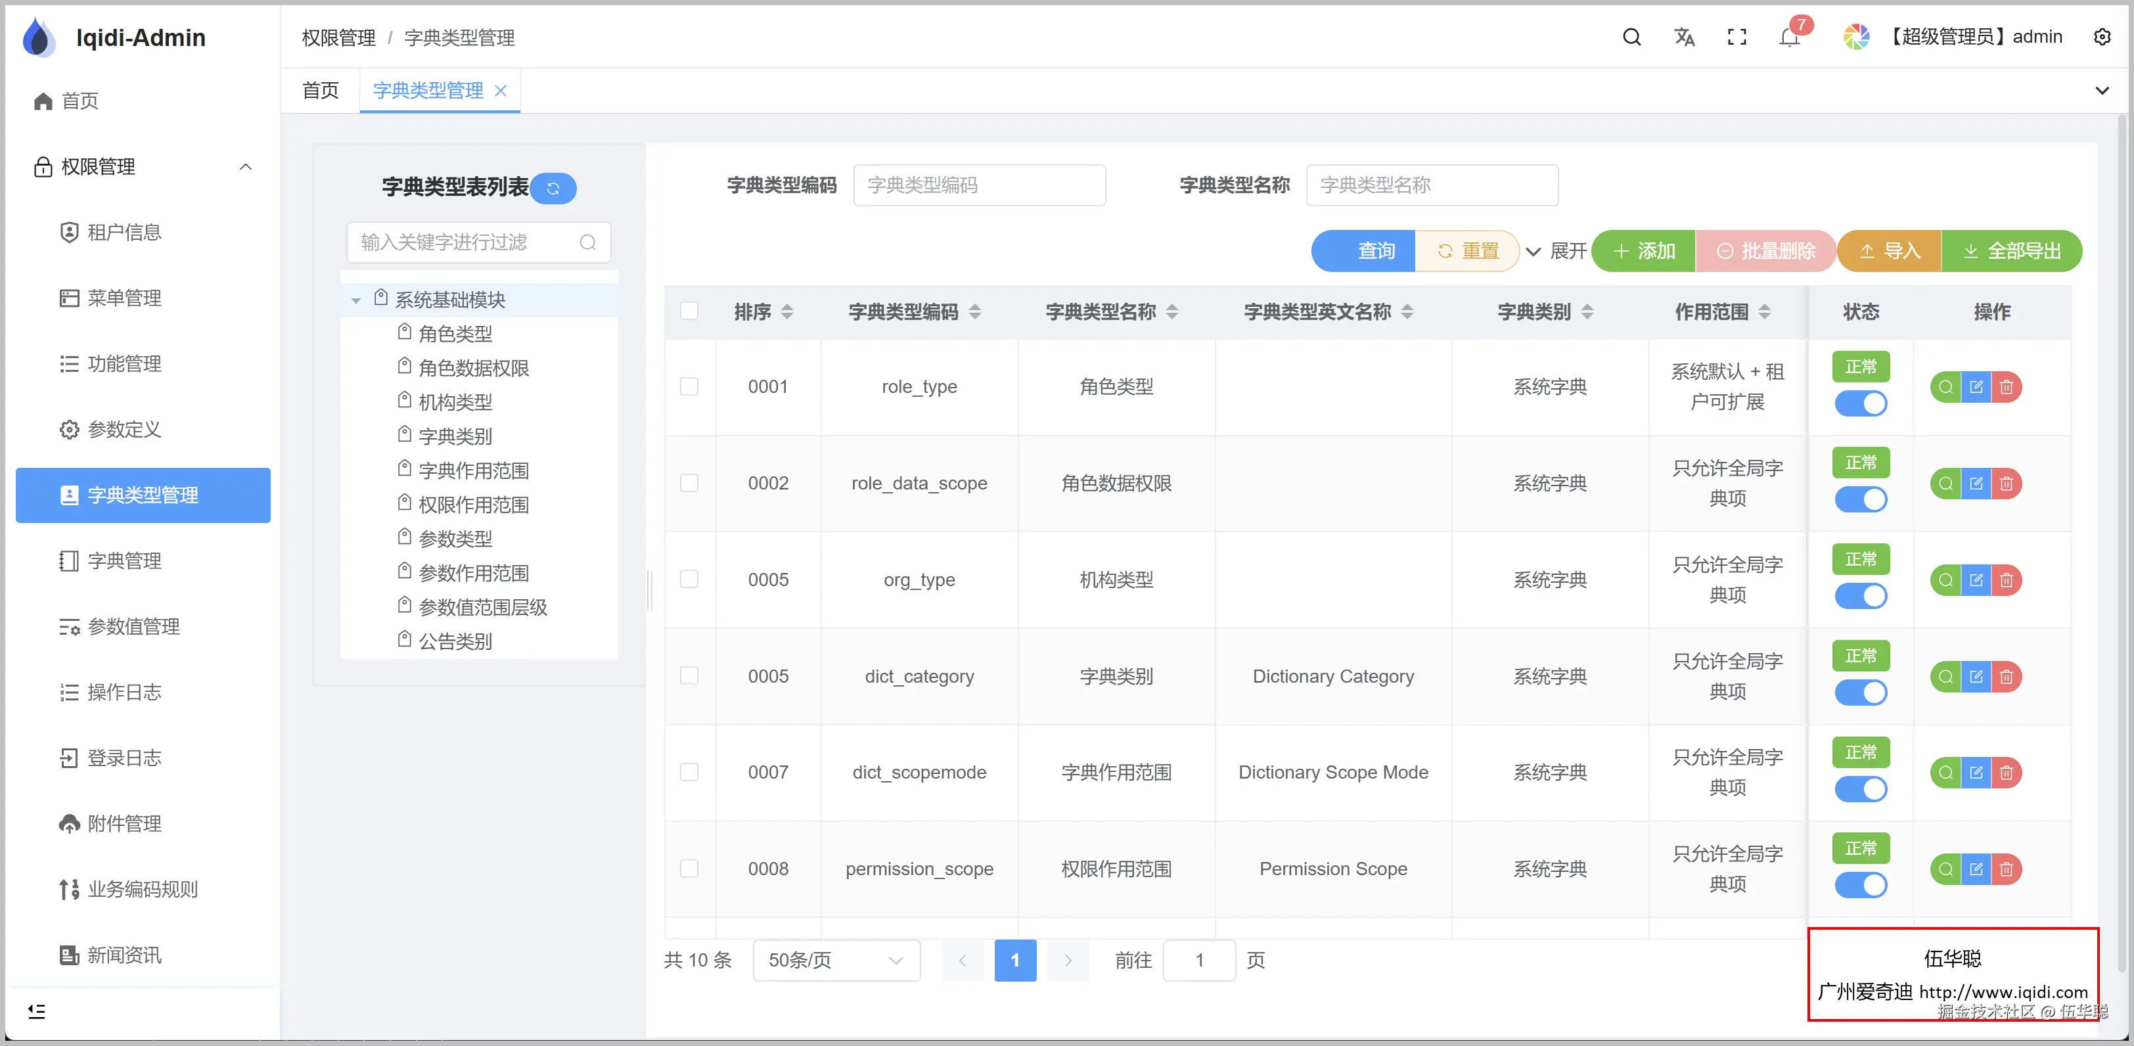
Task: Open 操作日志 menu item
Action: pyautogui.click(x=124, y=693)
